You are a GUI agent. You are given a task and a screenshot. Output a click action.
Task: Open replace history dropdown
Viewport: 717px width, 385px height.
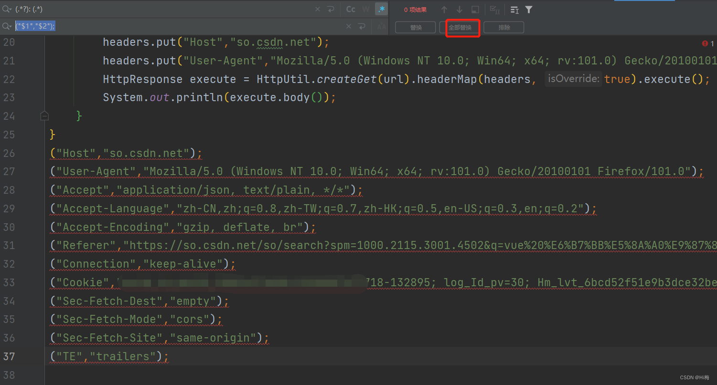point(7,26)
